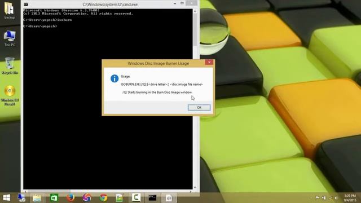Minimize the cmd.exe window
This screenshot has height=203, width=361.
tap(175, 3)
